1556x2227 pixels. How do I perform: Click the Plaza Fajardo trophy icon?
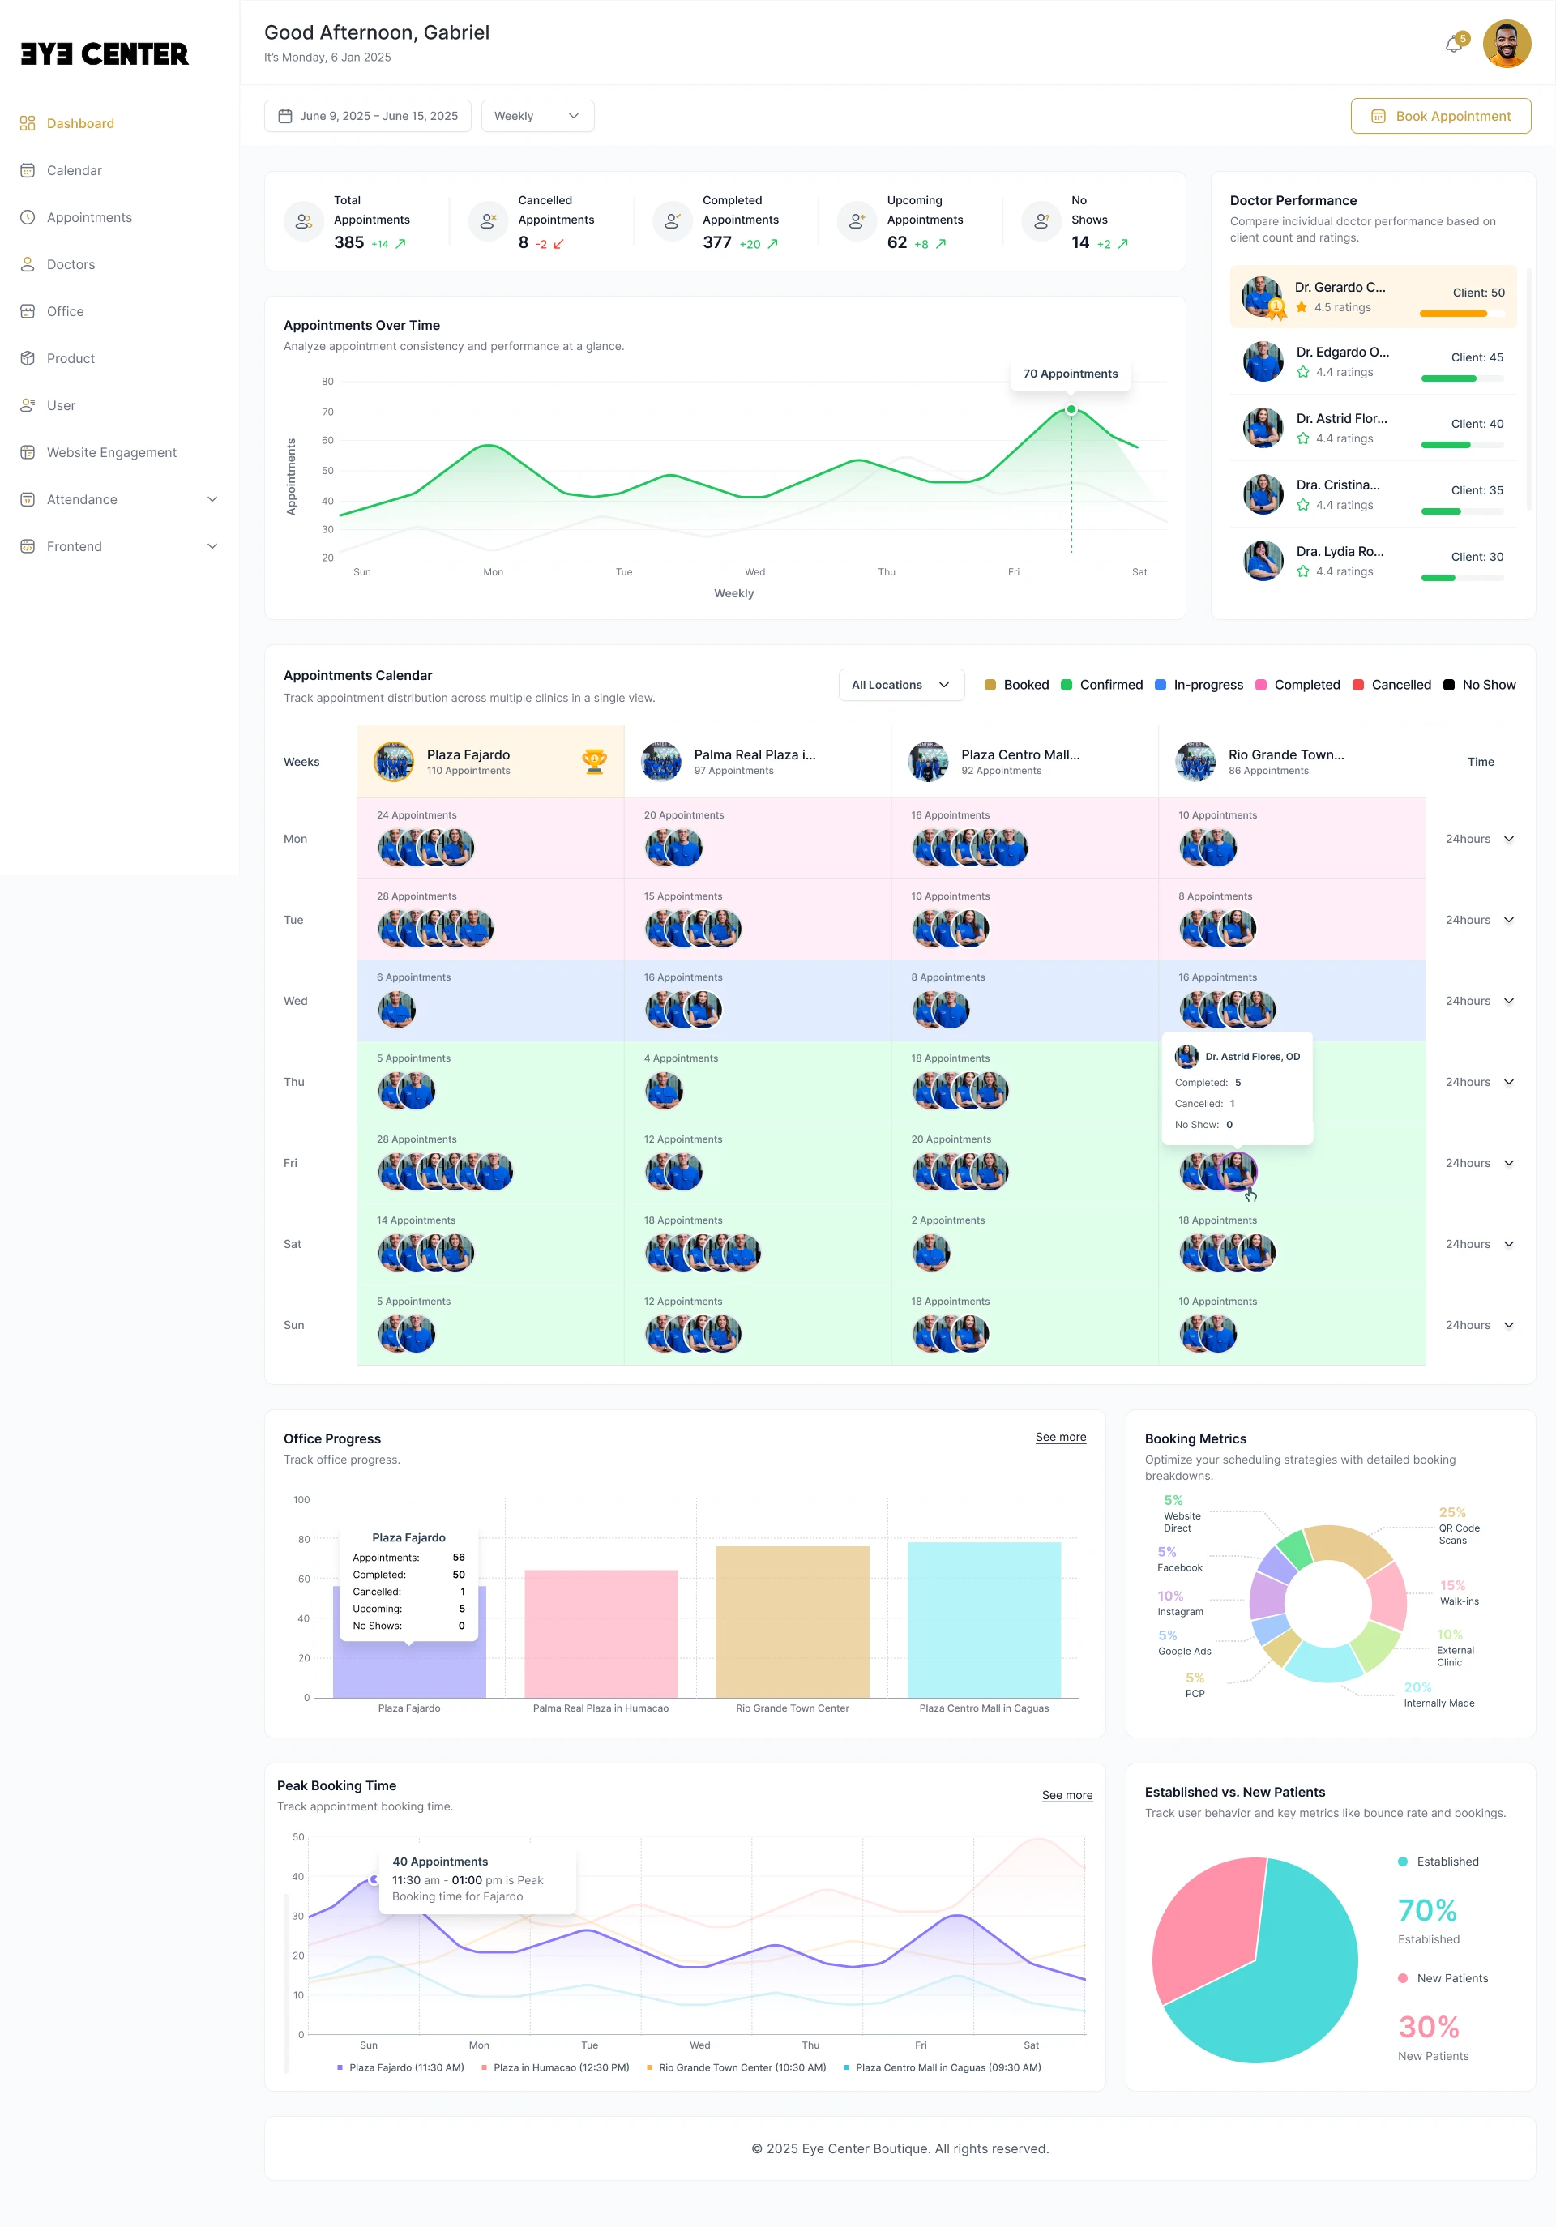pos(594,762)
